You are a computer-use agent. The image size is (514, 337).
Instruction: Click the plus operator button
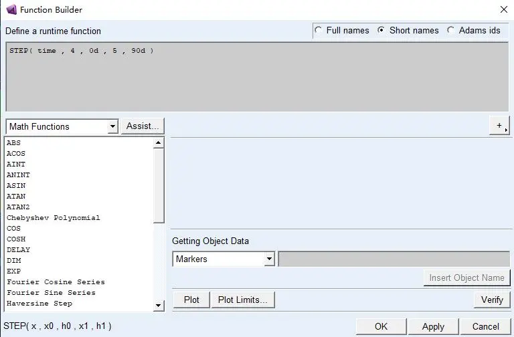tap(499, 126)
